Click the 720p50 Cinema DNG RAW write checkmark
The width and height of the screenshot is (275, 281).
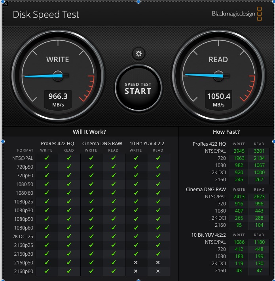(91, 167)
